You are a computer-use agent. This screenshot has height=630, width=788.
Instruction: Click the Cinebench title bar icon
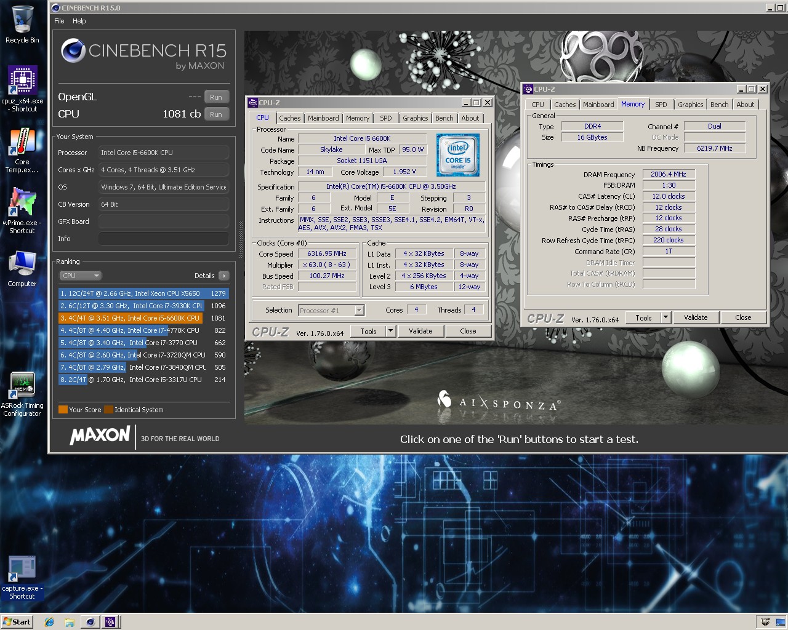tap(56, 8)
